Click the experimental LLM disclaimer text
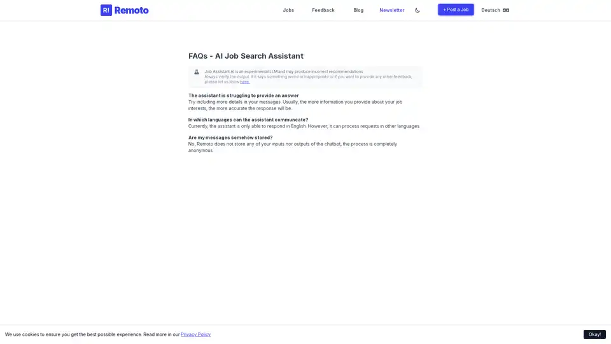The height and width of the screenshot is (344, 611). (x=284, y=71)
